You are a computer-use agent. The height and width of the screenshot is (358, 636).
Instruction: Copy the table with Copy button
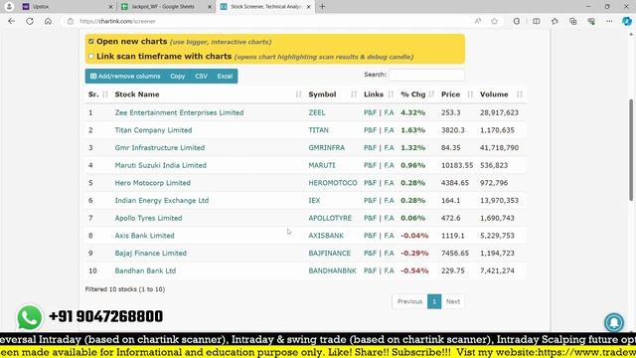pos(177,77)
